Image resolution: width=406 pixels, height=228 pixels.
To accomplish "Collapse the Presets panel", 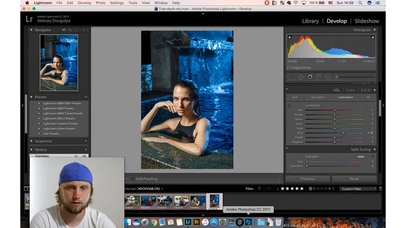I will coord(31,97).
